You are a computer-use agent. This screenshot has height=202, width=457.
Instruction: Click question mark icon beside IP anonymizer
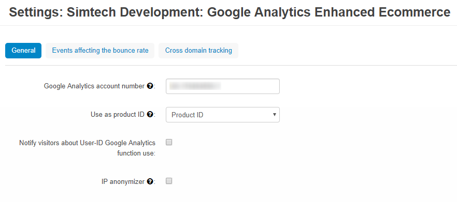click(x=150, y=182)
